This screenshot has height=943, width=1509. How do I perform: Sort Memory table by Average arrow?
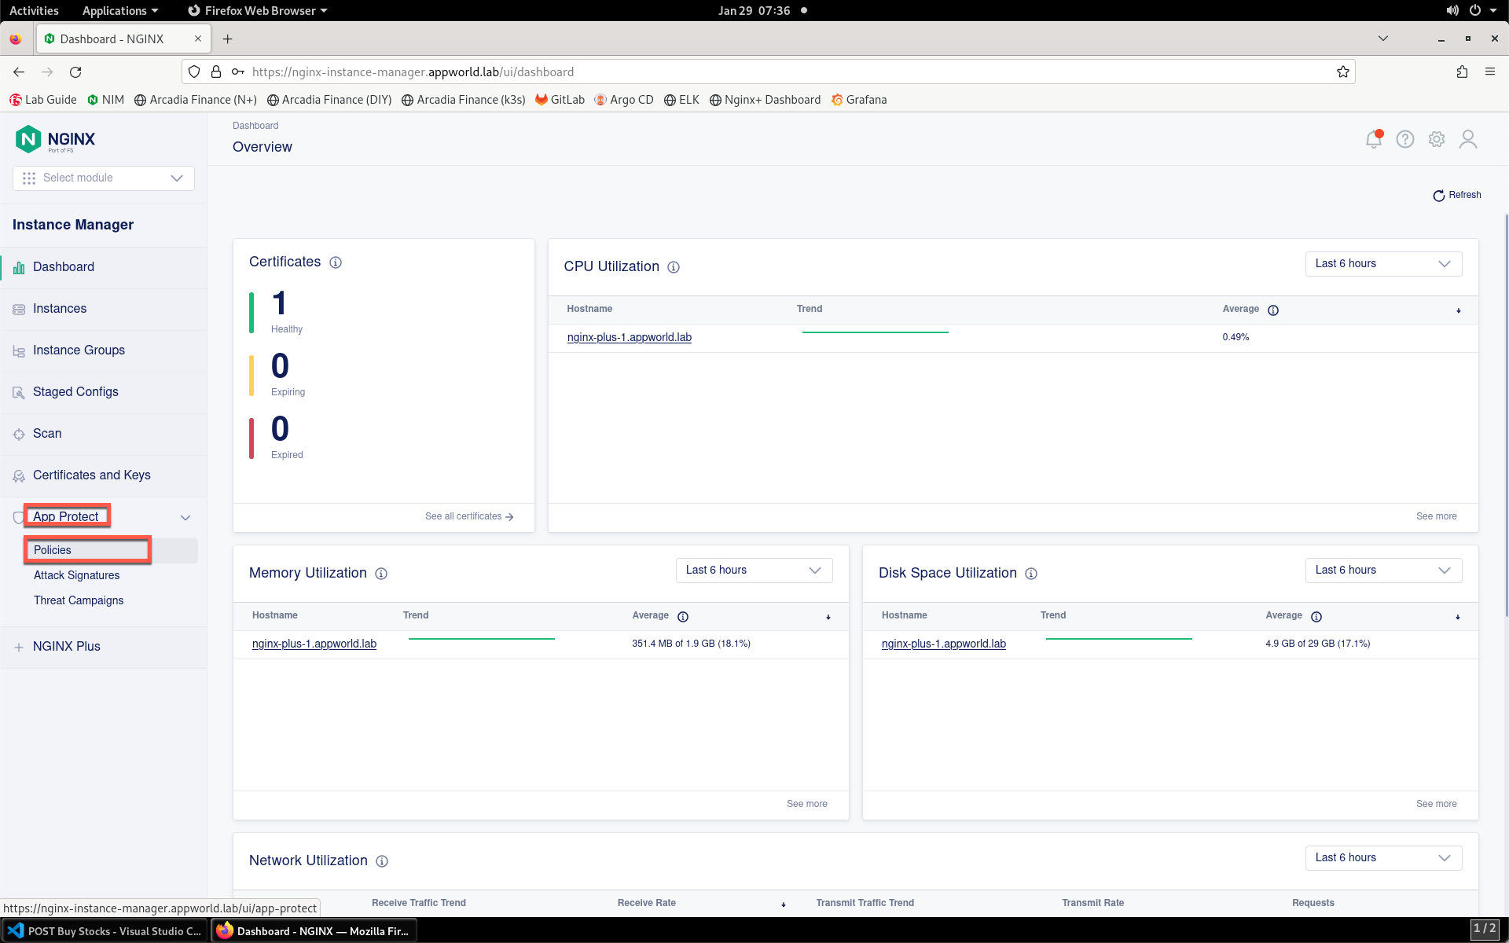pyautogui.click(x=828, y=617)
